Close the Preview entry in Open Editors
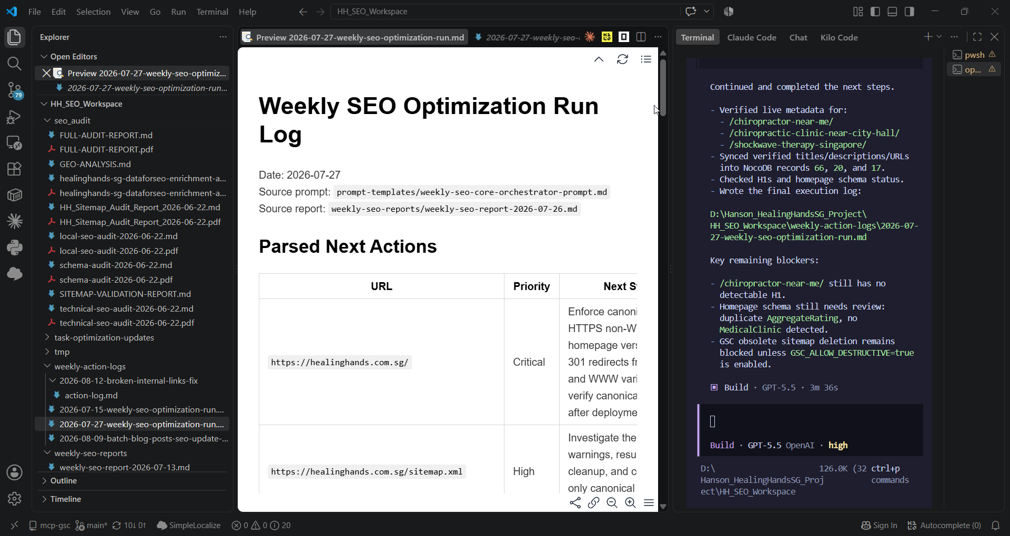This screenshot has width=1010, height=536. point(46,73)
